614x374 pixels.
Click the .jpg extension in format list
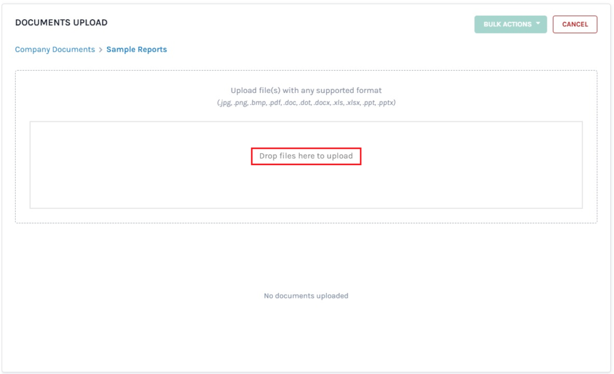[x=225, y=103]
